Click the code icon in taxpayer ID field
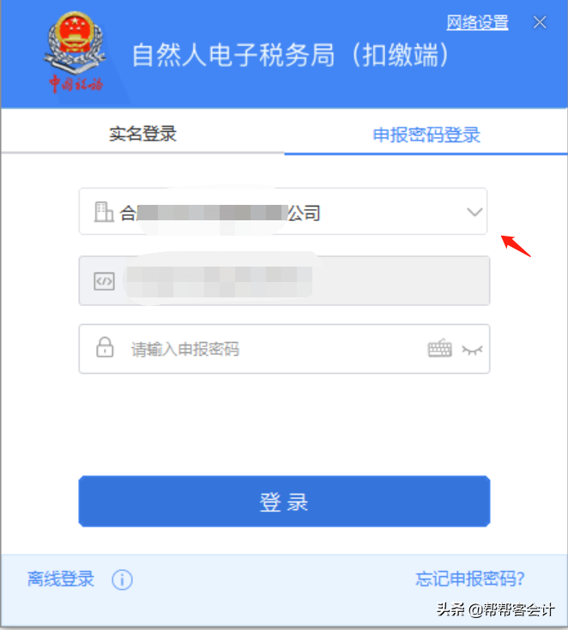This screenshot has height=630, width=568. tap(104, 281)
